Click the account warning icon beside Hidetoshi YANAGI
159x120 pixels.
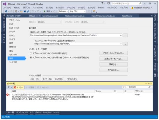[132, 8]
